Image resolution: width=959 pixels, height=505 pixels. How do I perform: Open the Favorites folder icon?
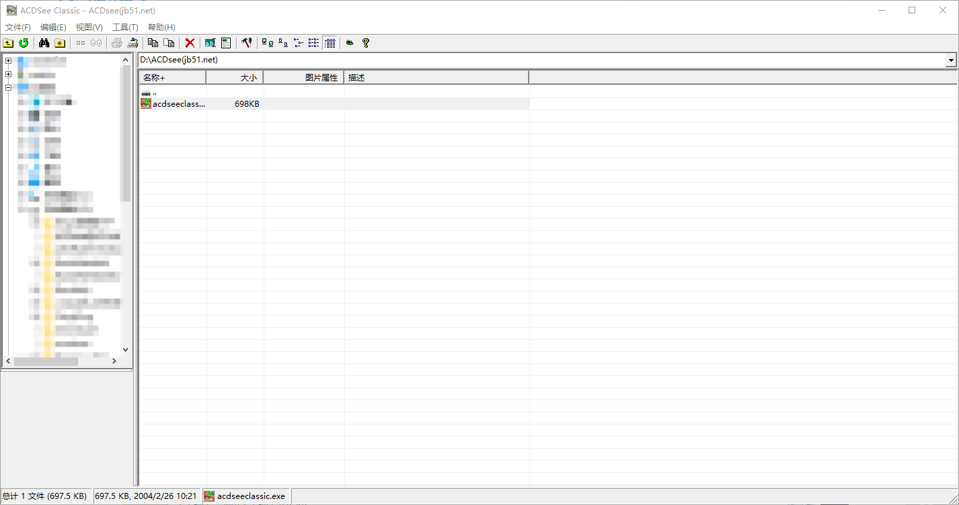pyautogui.click(x=60, y=43)
